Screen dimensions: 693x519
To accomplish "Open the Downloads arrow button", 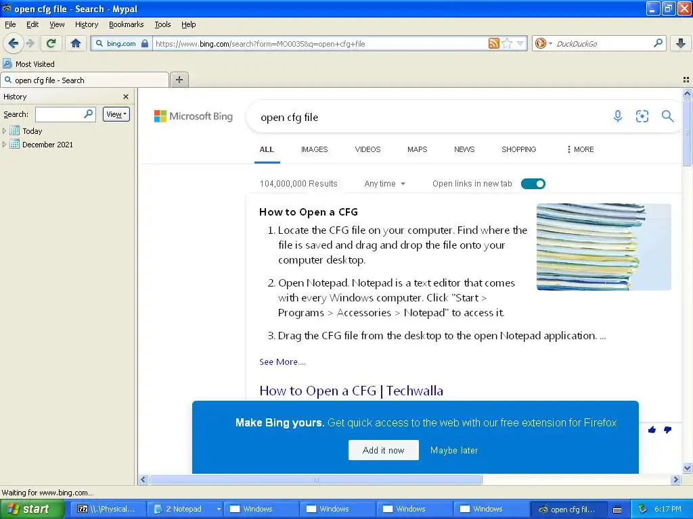I will pyautogui.click(x=681, y=43).
